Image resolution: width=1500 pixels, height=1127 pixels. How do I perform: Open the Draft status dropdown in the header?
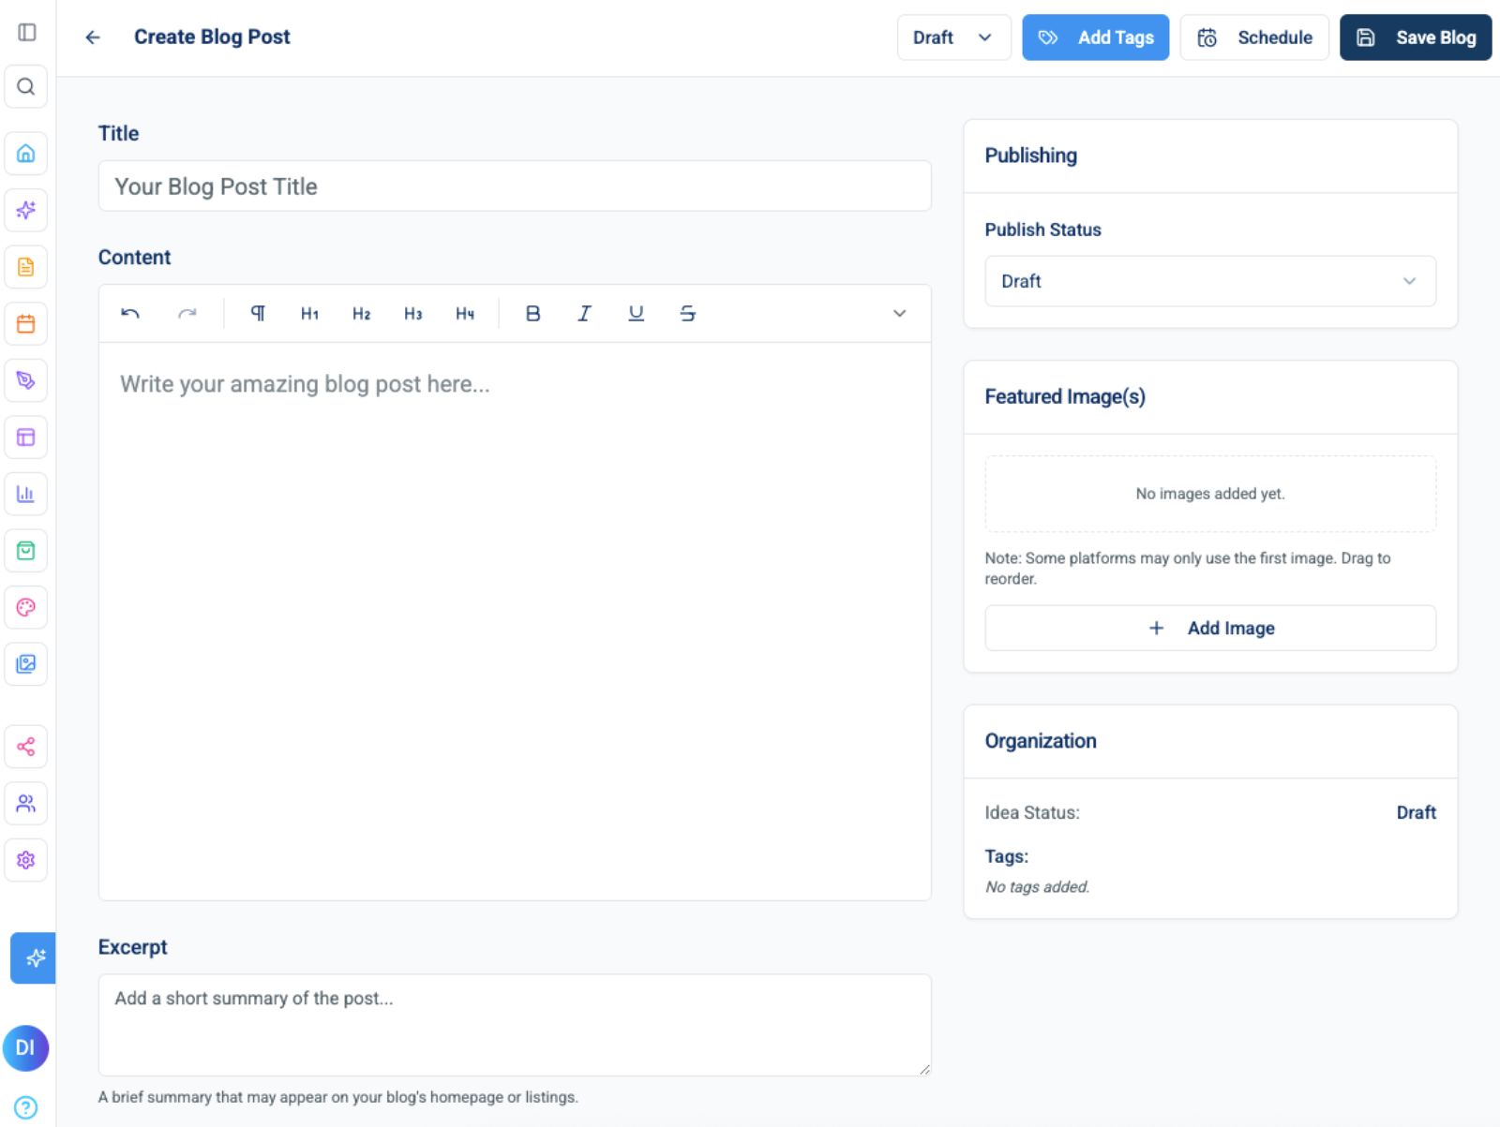coord(952,37)
